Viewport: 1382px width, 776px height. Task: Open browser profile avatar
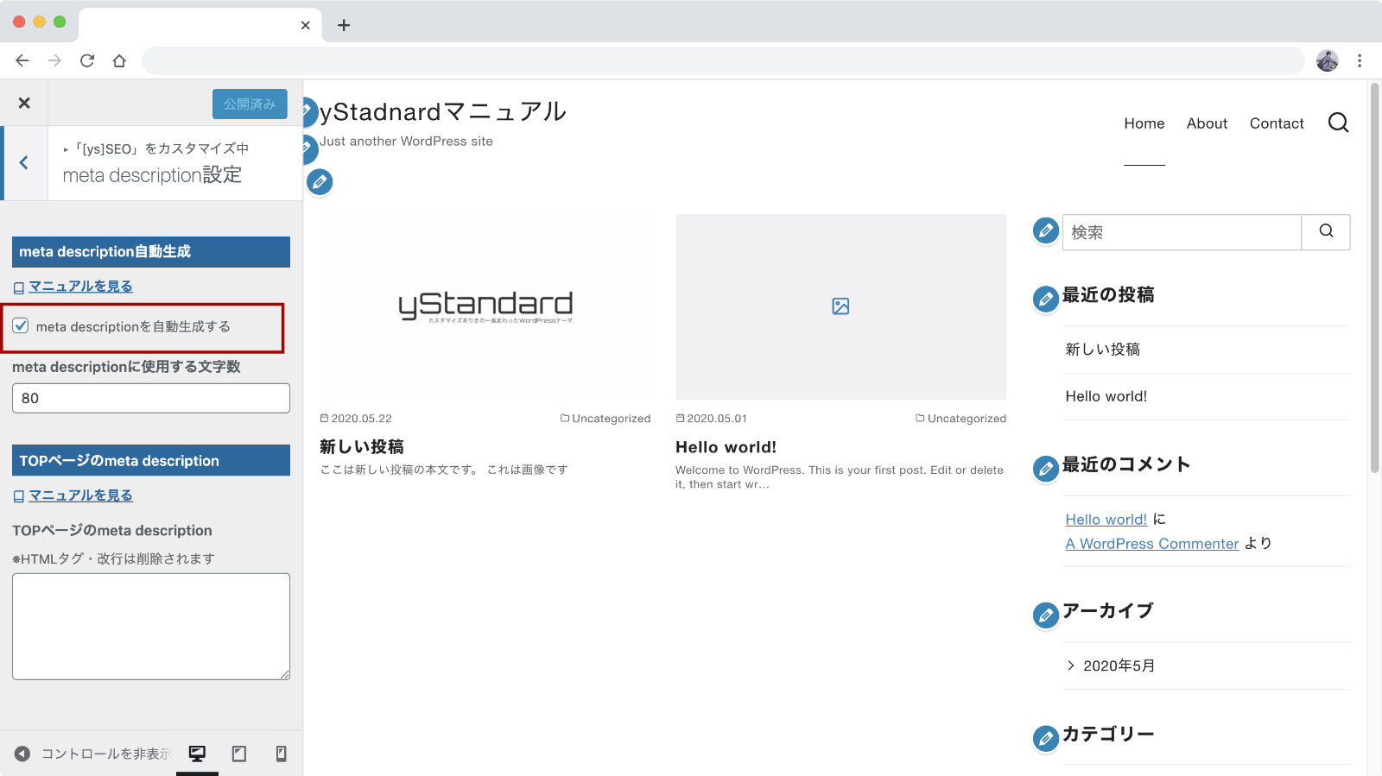pos(1327,60)
